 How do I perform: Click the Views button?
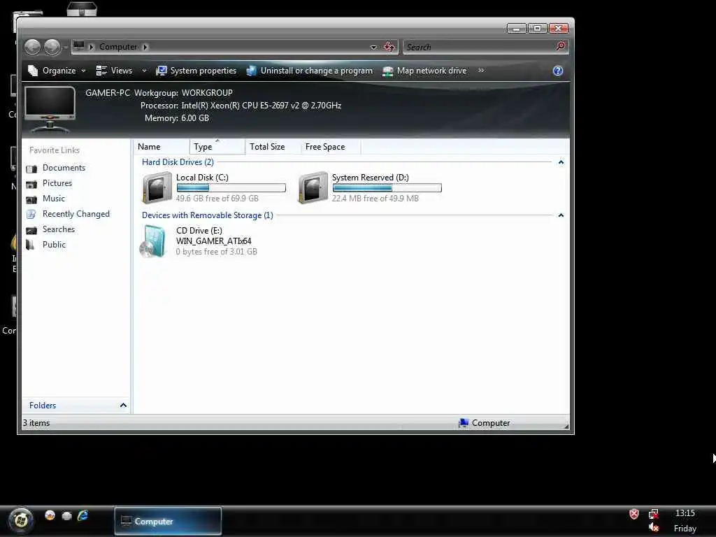(x=114, y=71)
